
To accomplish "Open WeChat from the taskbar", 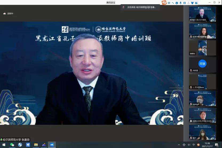I will [12, 145].
